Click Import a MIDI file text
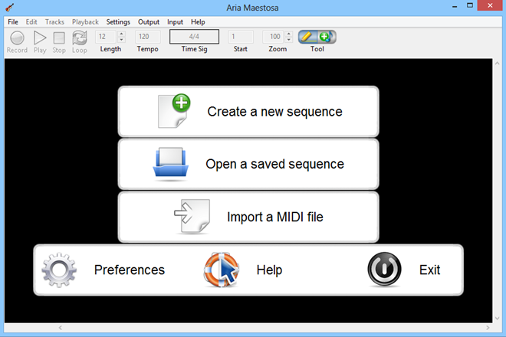506x337 pixels. (x=275, y=217)
